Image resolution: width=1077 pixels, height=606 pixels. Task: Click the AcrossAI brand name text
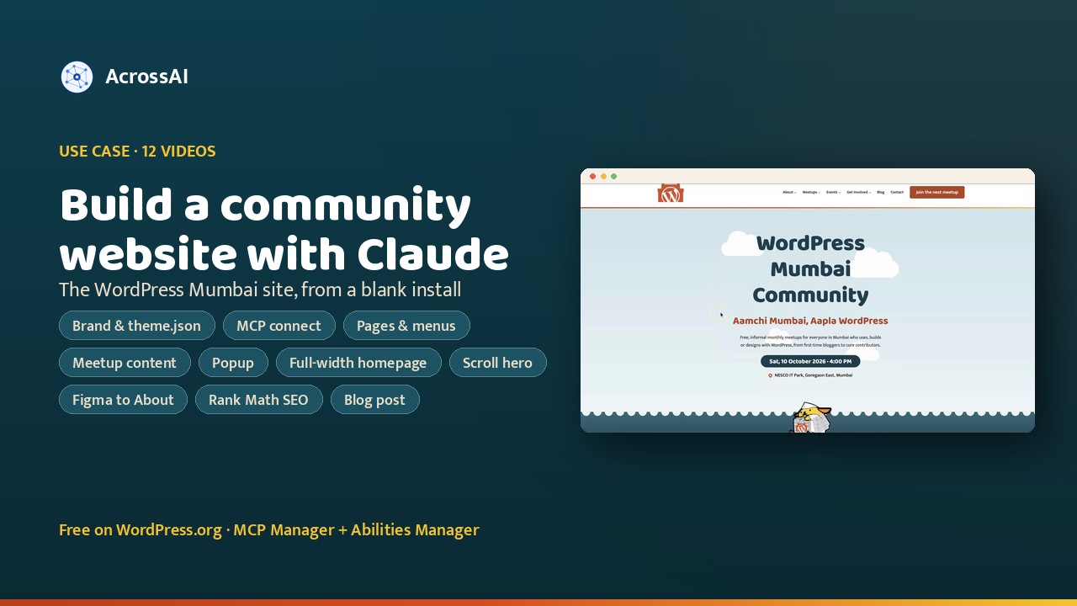click(x=147, y=77)
